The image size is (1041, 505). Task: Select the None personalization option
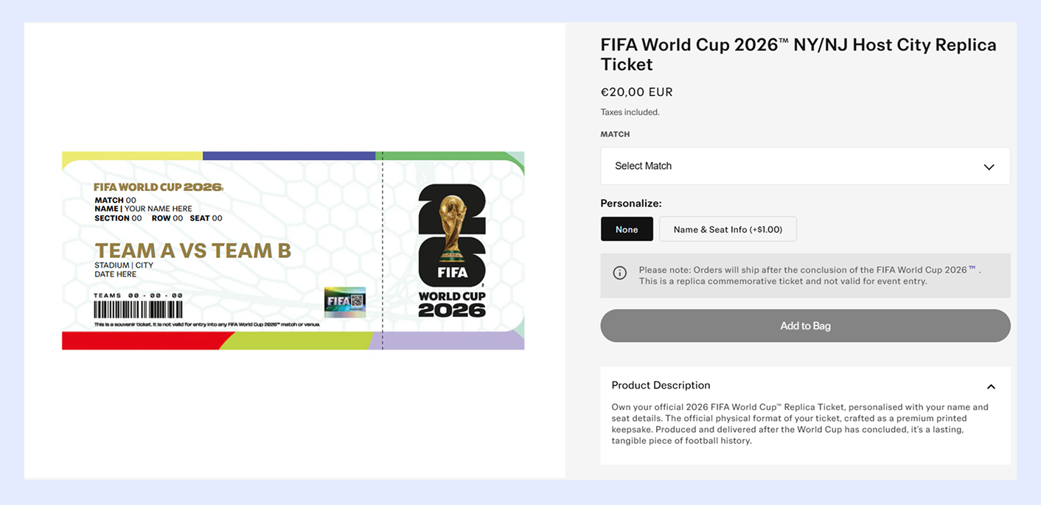(x=627, y=229)
